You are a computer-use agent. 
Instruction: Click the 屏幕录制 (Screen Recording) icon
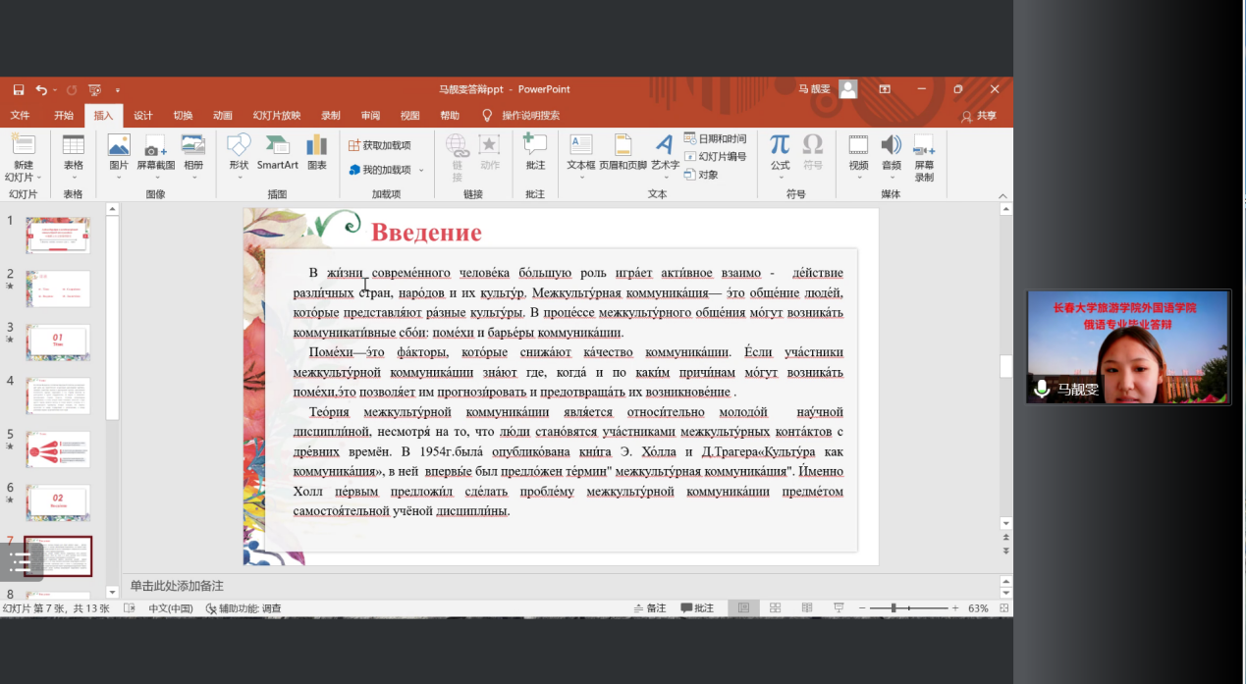coord(924,145)
